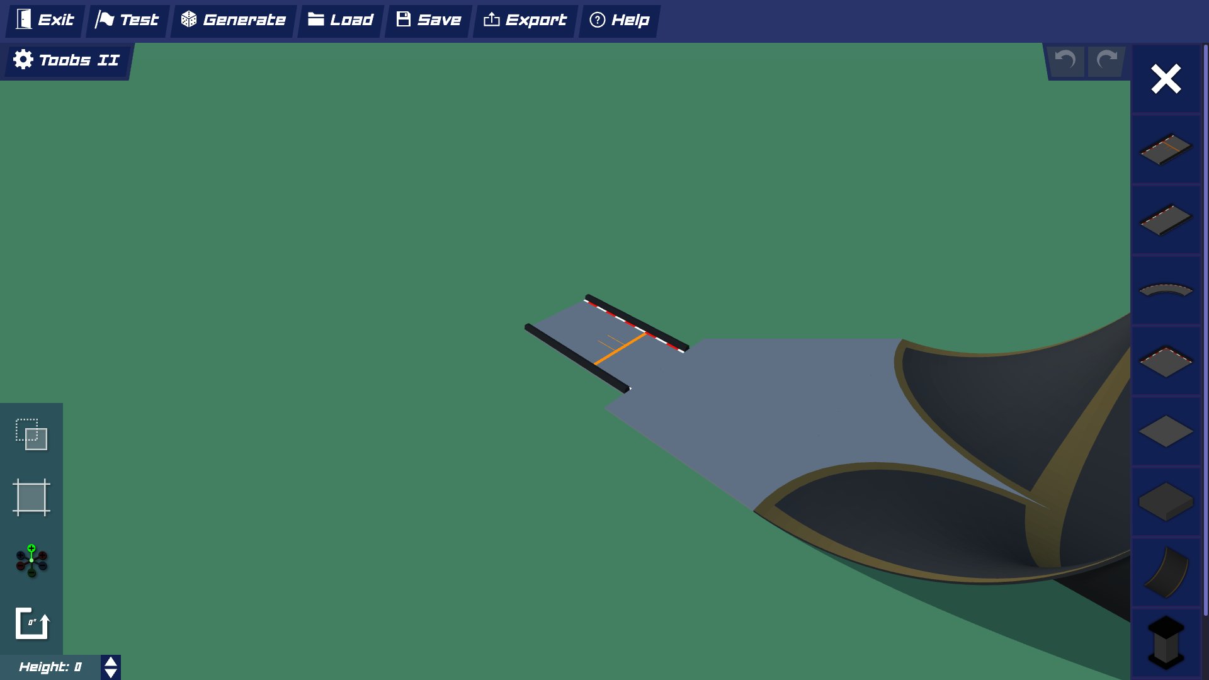Viewport: 1209px width, 680px height.
Task: Open the Generate menu
Action: [x=234, y=20]
